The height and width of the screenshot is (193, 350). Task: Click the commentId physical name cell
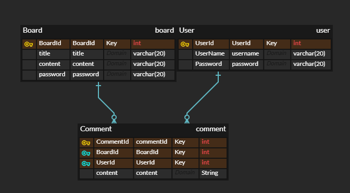click(153, 142)
